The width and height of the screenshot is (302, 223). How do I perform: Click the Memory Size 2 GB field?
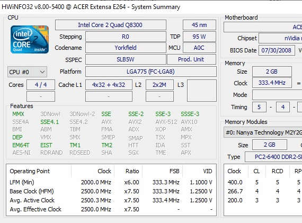click(x=272, y=72)
